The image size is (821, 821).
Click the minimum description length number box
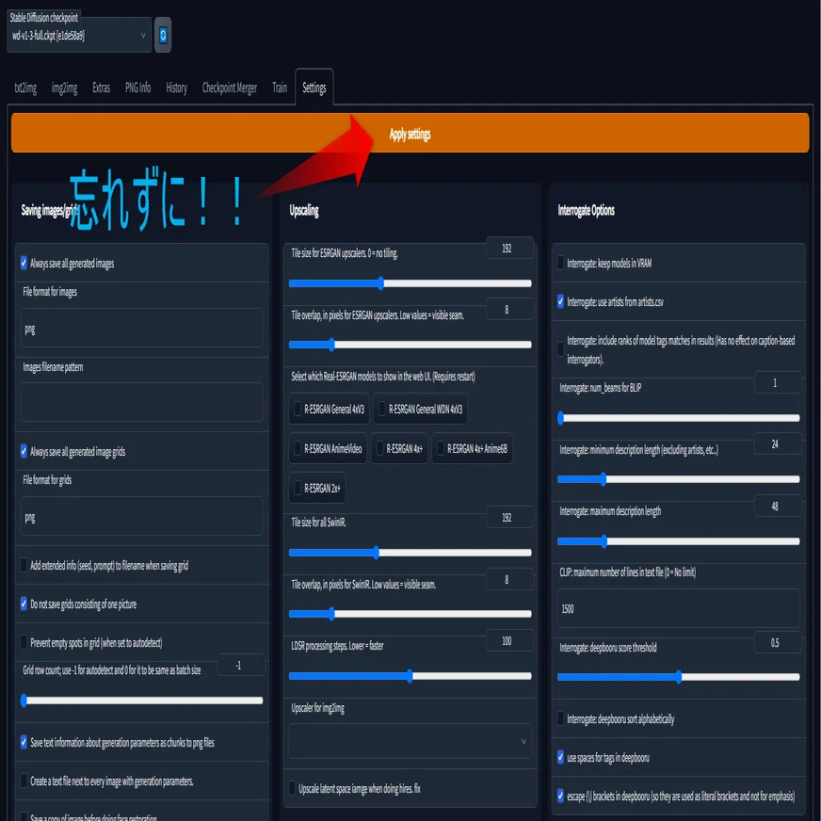(x=778, y=444)
